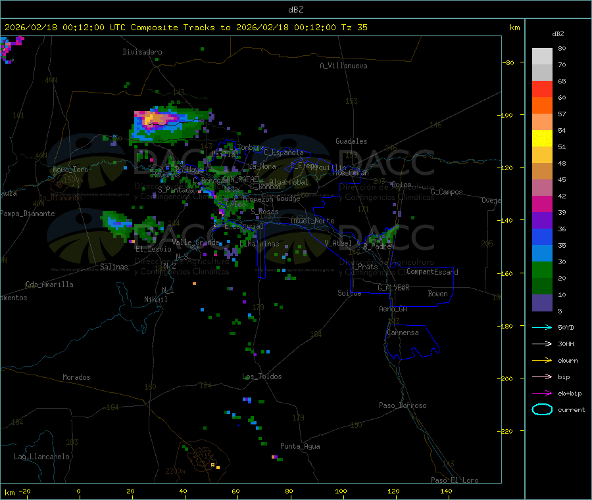
Task: Click the Soitue map label
Action: click(349, 293)
